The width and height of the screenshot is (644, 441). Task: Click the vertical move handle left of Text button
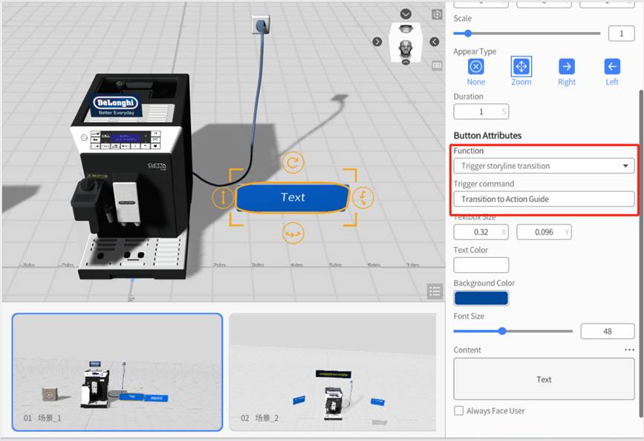(x=222, y=197)
